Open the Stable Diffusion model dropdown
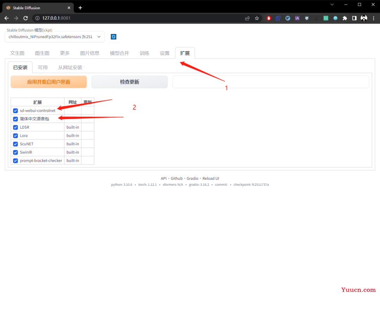 [x=55, y=37]
